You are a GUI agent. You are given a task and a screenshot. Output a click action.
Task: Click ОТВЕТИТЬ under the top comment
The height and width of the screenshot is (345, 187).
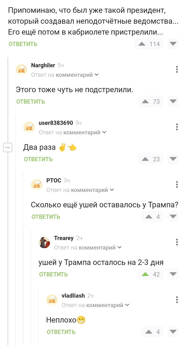tap(23, 43)
